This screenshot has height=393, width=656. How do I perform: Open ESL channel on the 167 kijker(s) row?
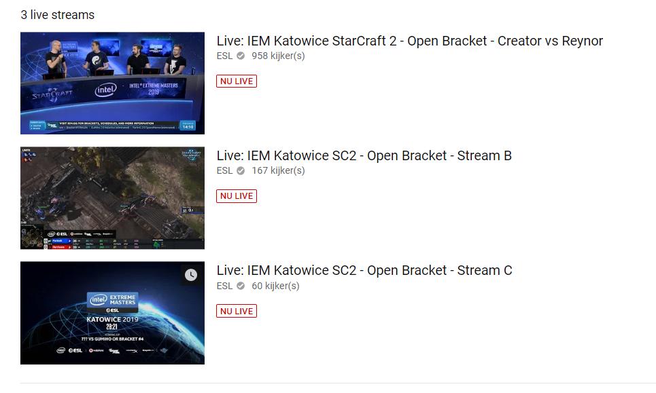(x=224, y=171)
